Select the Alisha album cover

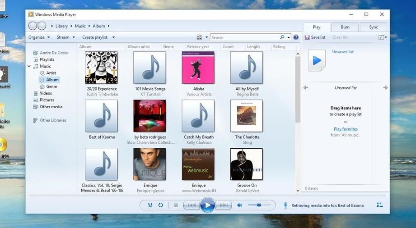point(198,68)
